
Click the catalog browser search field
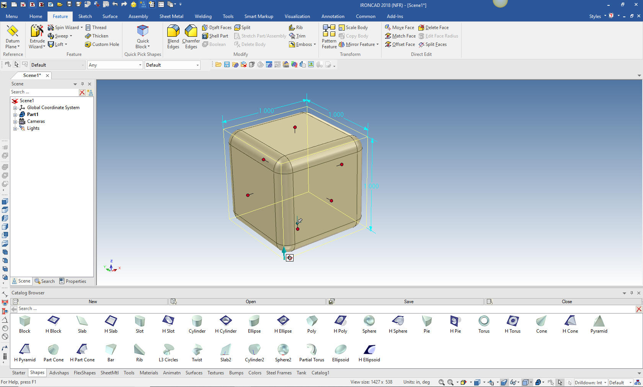pos(325,309)
